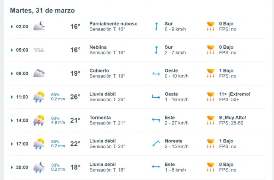Click the 11+ ¡Extremo! UV label

(234, 94)
